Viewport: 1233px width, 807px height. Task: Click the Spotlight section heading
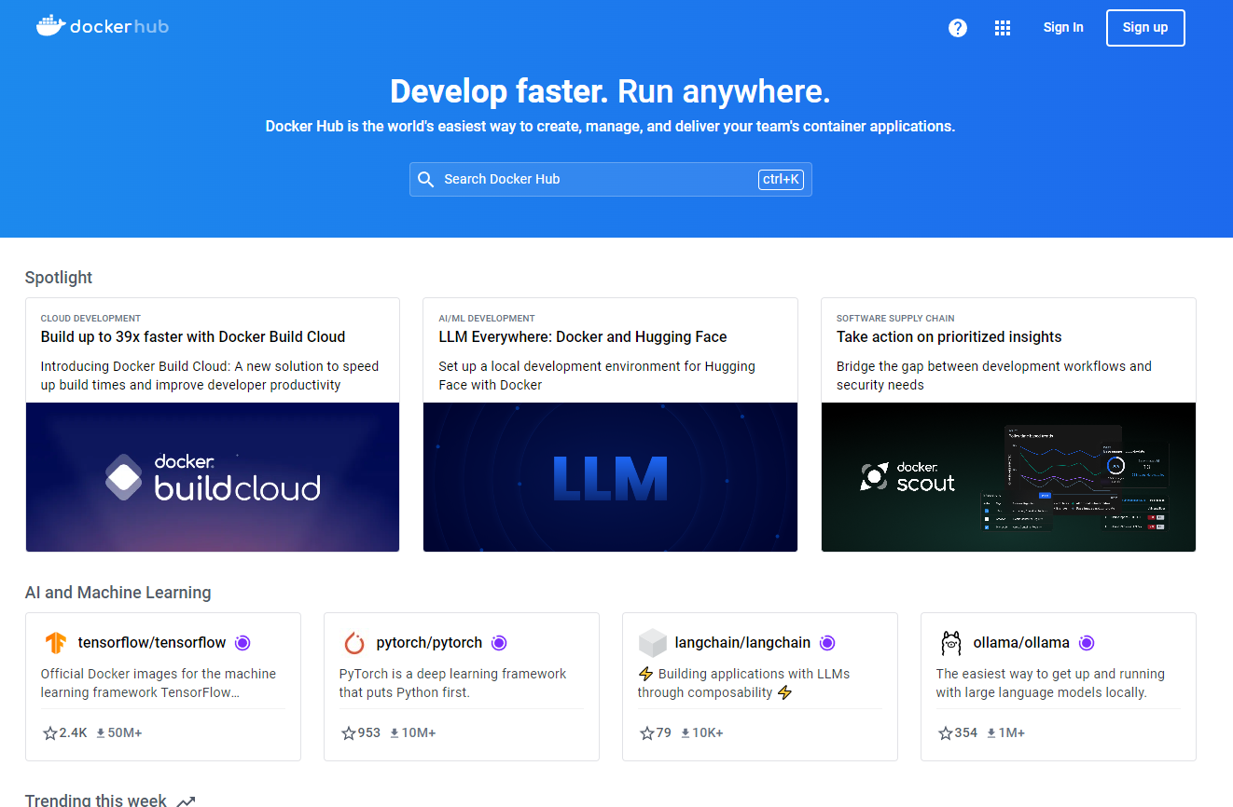tap(59, 278)
